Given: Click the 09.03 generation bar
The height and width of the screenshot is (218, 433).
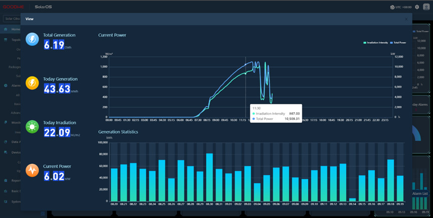Looking at the screenshot, I should (248, 184).
